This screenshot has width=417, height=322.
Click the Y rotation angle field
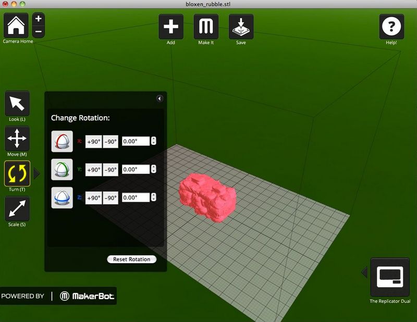pyautogui.click(x=136, y=169)
